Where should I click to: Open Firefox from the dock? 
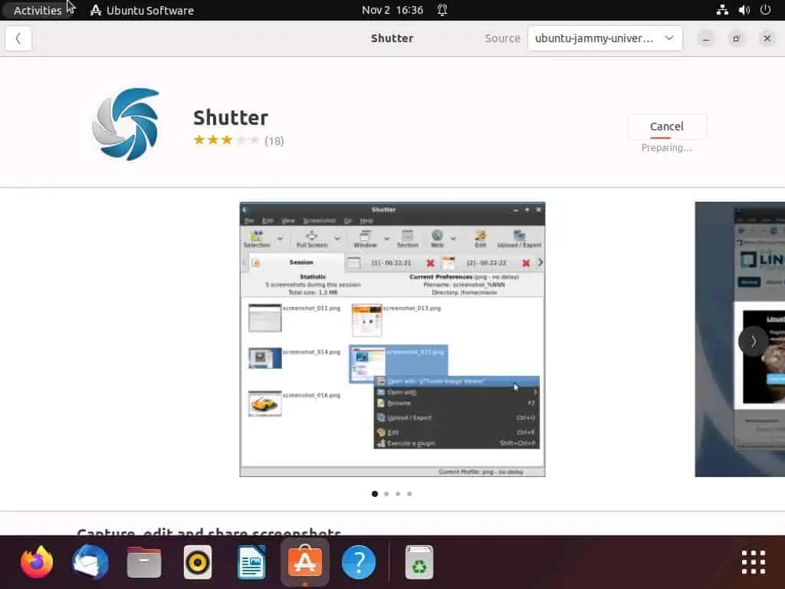37,561
